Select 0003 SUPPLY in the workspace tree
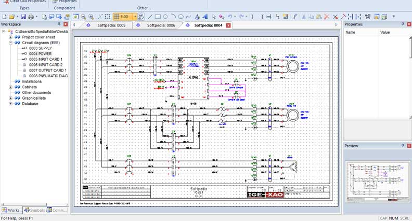Viewport: 412px width, 221px height. coord(41,48)
